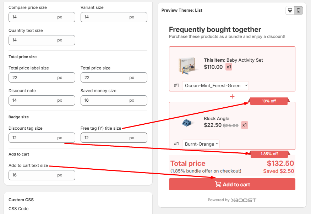Image resolution: width=311 pixels, height=214 pixels.
Task: Switch preview to desktop view
Action: (x=290, y=10)
